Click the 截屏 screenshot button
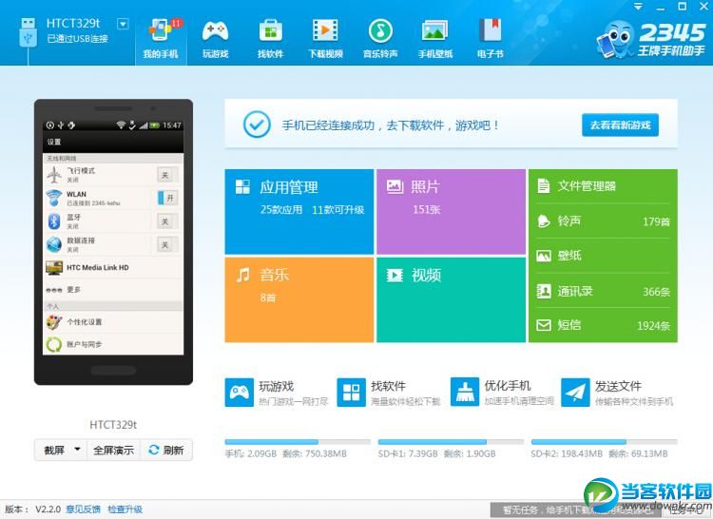 click(x=53, y=451)
